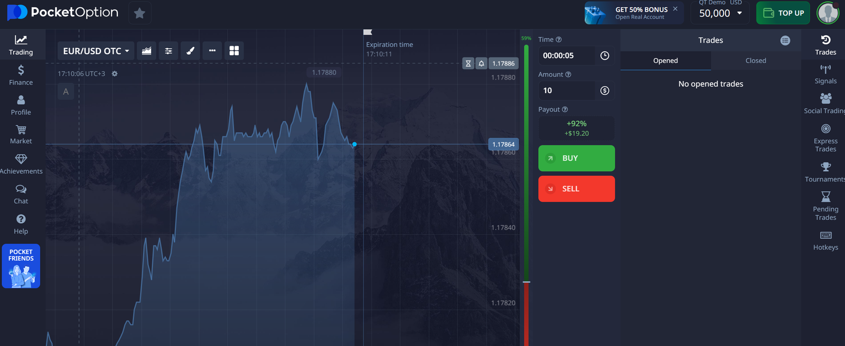This screenshot has width=845, height=346.
Task: Show Time help tooltip icon
Action: (559, 39)
